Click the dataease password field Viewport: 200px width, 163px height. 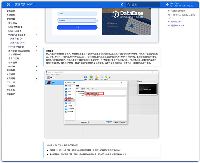coord(77,21)
